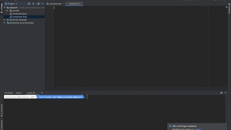This screenshot has width=231, height=130.
Task: Select composer.lock in project tree
Action: pos(24,17)
